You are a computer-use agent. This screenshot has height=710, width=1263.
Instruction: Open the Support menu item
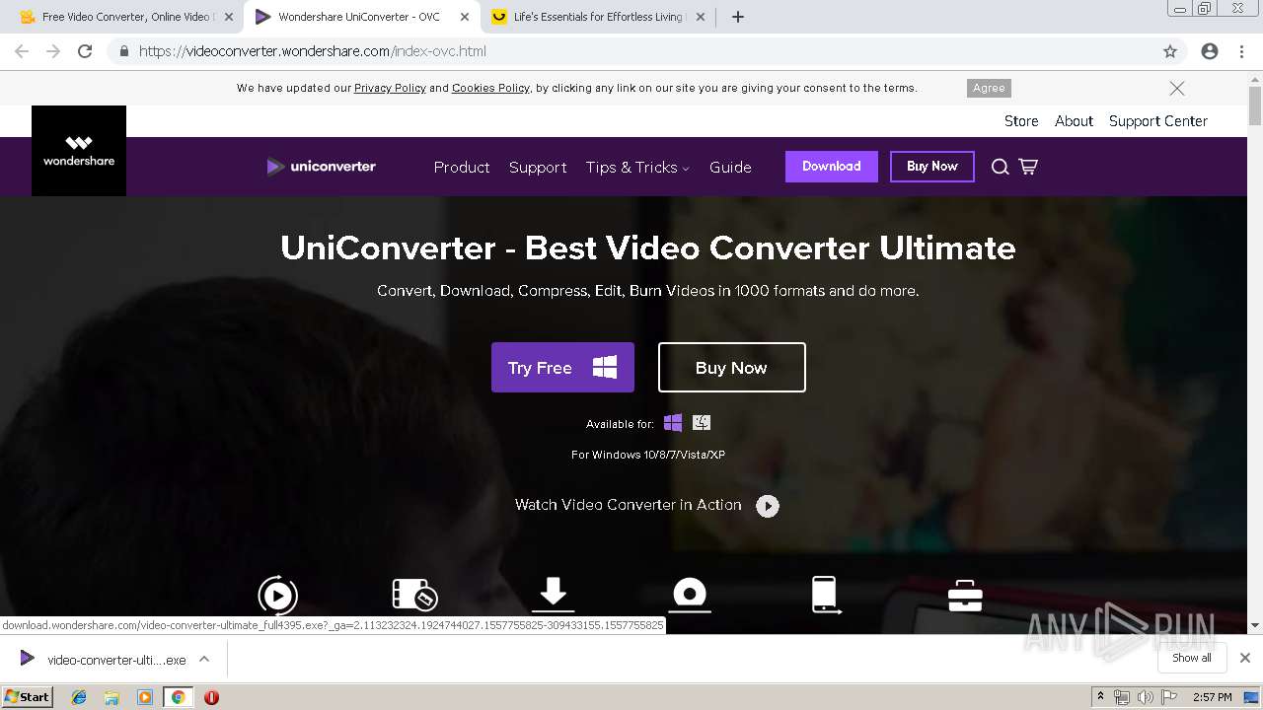[x=538, y=168]
